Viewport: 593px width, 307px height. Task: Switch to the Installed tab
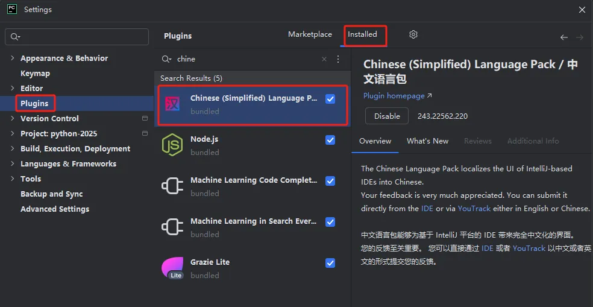tap(362, 34)
